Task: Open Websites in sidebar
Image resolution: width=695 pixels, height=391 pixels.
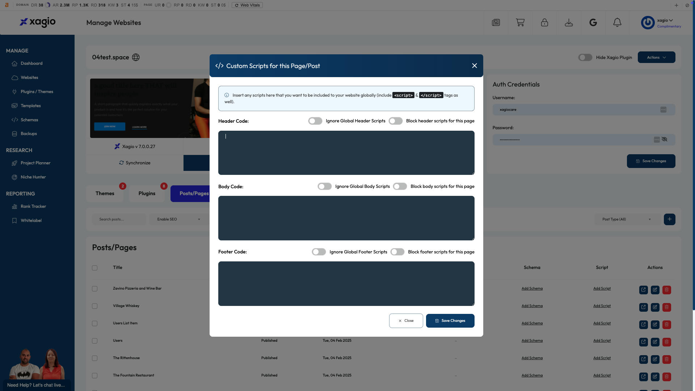Action: click(x=29, y=77)
